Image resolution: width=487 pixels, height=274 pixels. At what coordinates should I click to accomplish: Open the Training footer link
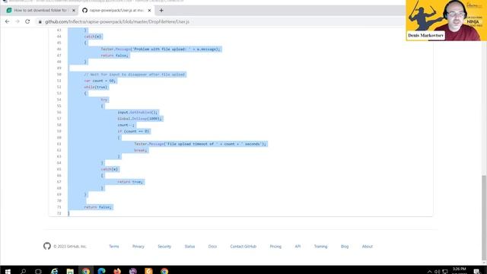320,247
